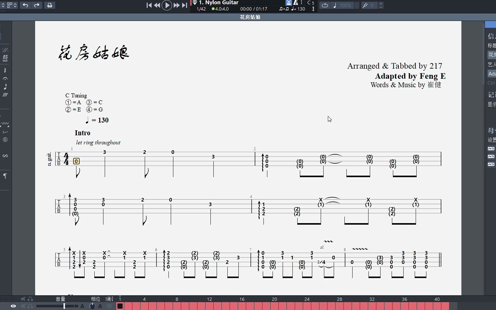Insert a rest with the rest tool

(x=5, y=70)
